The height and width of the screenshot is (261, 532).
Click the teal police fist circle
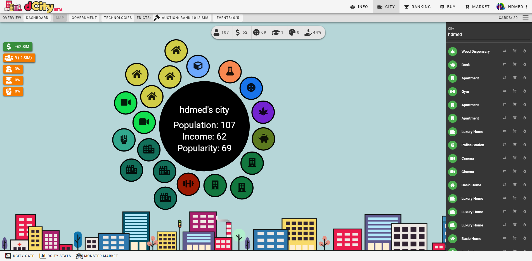[x=124, y=140]
